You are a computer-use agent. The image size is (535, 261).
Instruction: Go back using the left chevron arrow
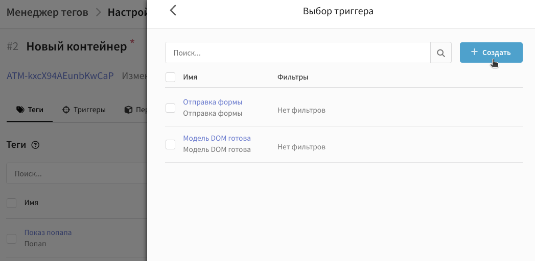coord(173,11)
